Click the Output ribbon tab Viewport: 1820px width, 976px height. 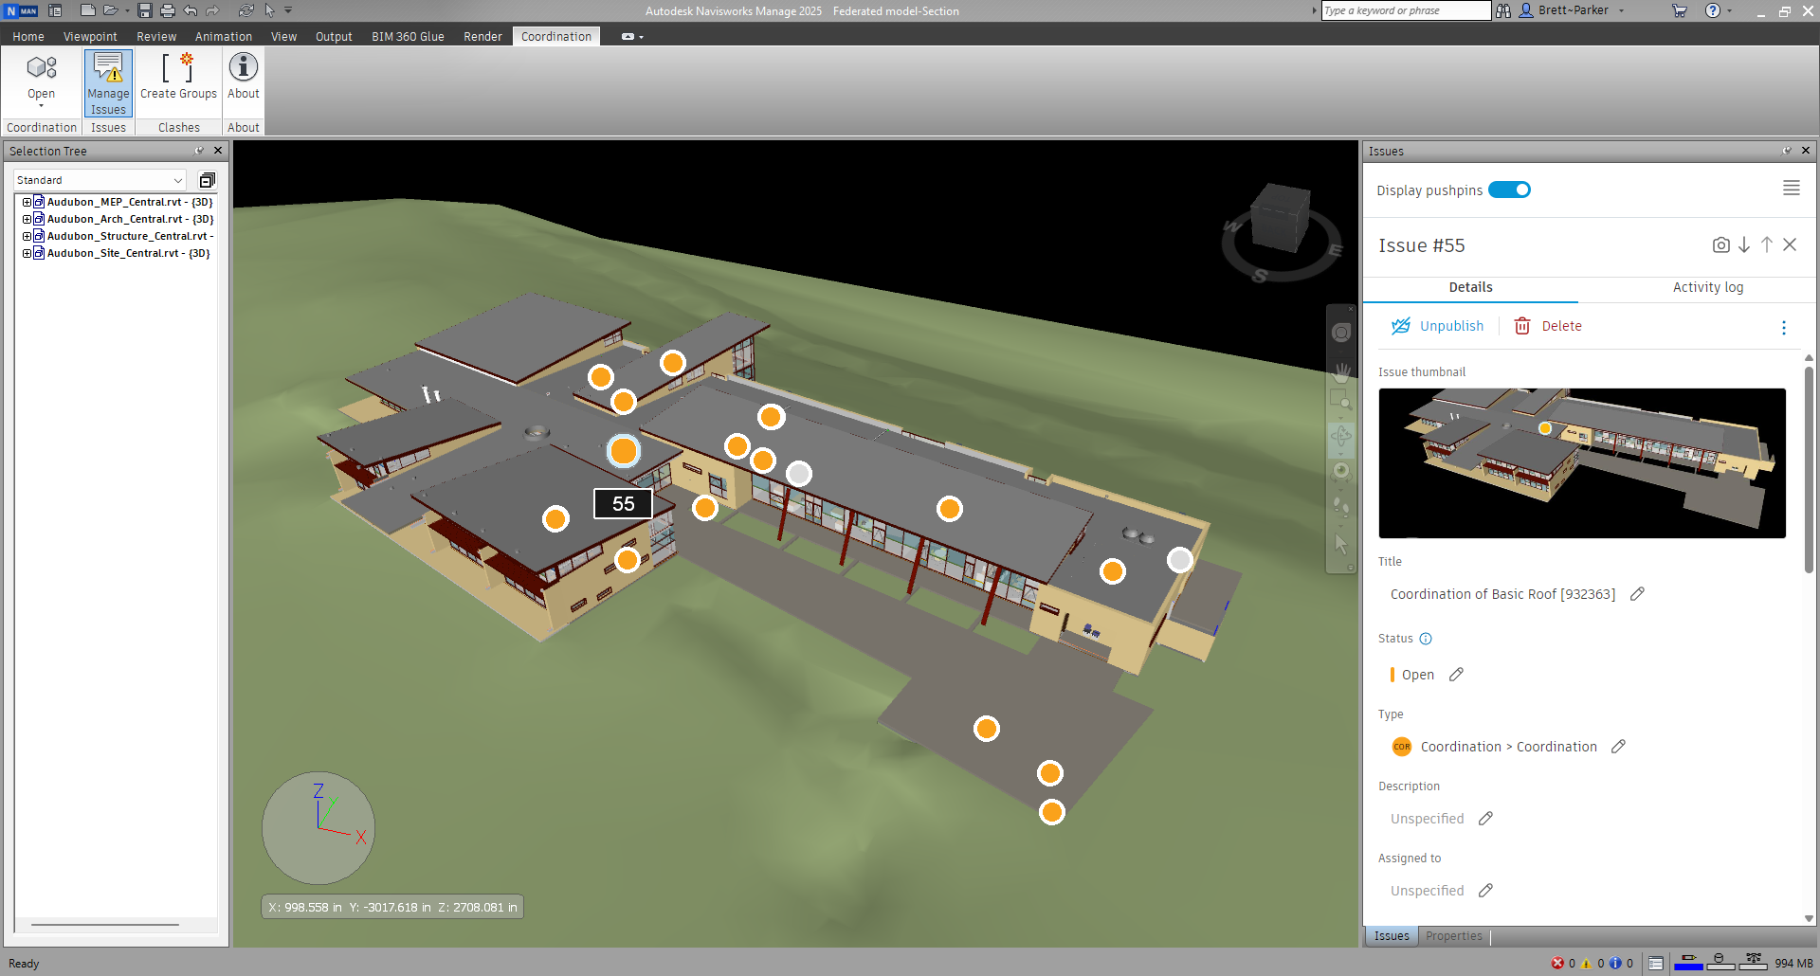click(334, 37)
